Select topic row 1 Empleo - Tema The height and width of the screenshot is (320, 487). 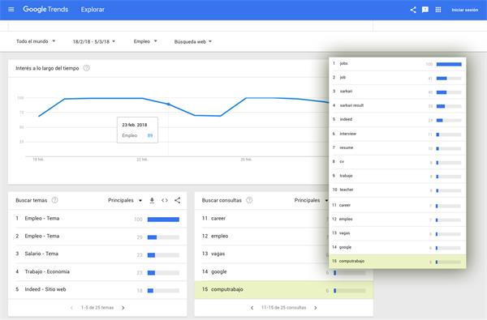click(97, 219)
